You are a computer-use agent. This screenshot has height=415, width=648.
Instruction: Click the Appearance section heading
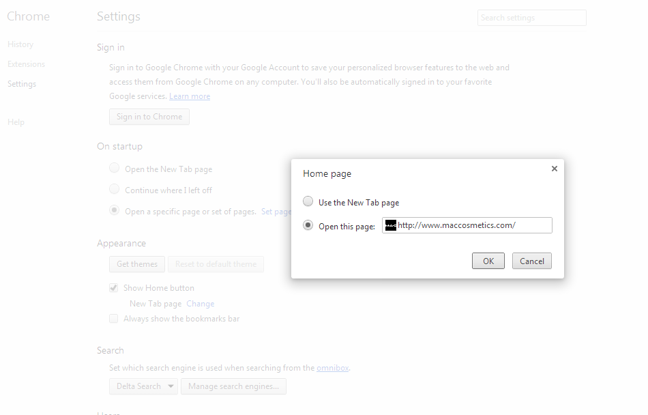coord(121,244)
